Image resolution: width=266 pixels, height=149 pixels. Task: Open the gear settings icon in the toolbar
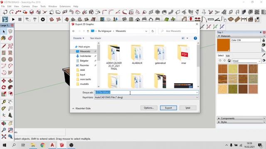[43, 19]
